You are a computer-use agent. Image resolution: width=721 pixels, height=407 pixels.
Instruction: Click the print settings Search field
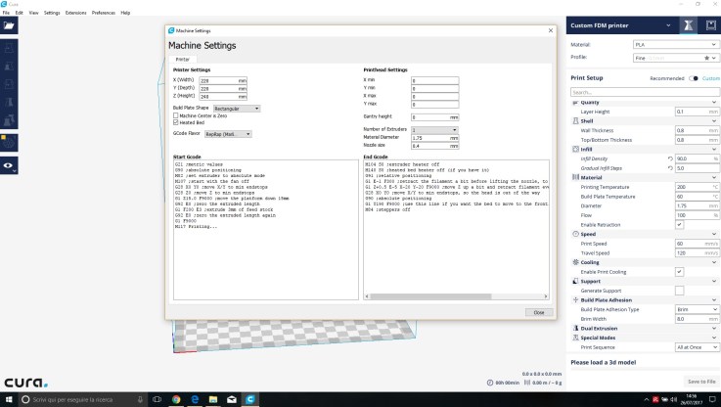point(645,92)
